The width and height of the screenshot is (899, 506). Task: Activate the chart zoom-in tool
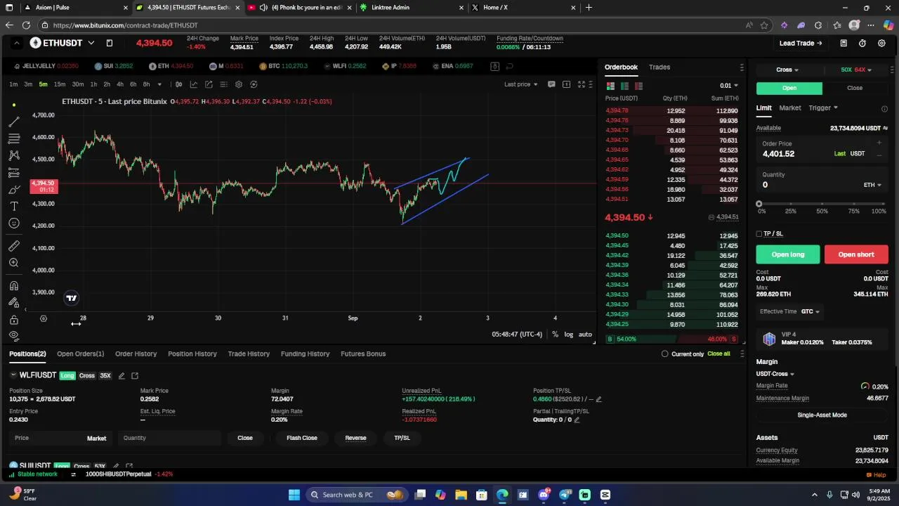click(13, 263)
